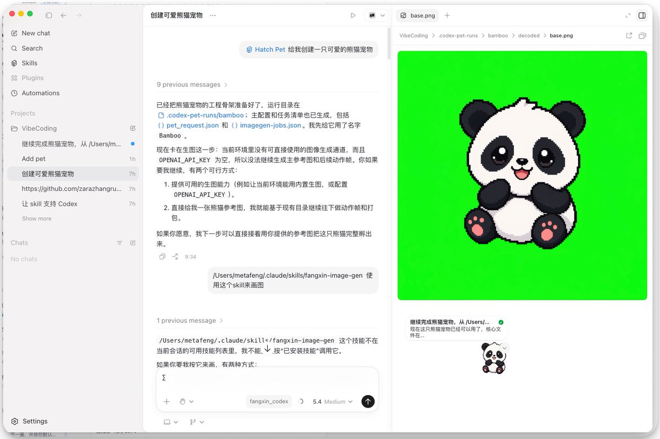
Task: Click the chat scrollbar
Action: pyautogui.click(x=389, y=43)
